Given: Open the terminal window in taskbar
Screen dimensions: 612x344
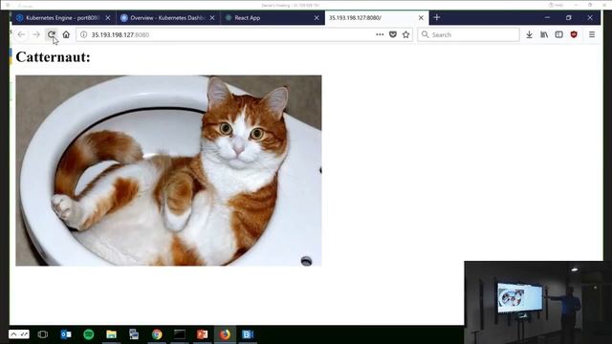Looking at the screenshot, I should 180,334.
